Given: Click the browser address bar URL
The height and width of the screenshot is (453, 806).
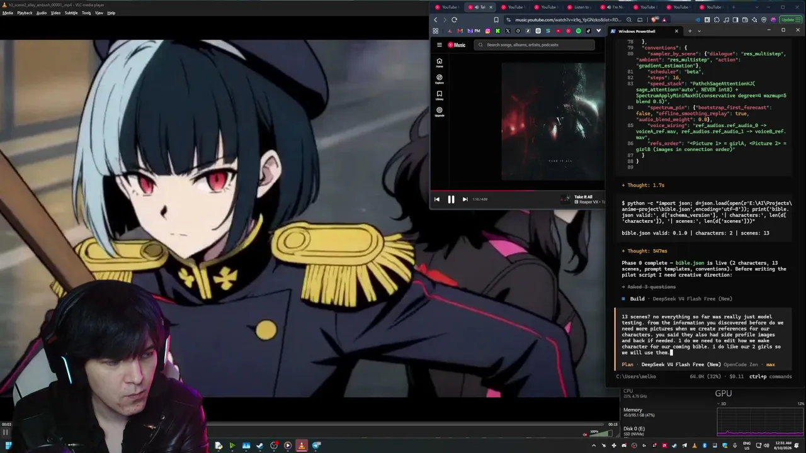Looking at the screenshot, I should click(x=568, y=20).
